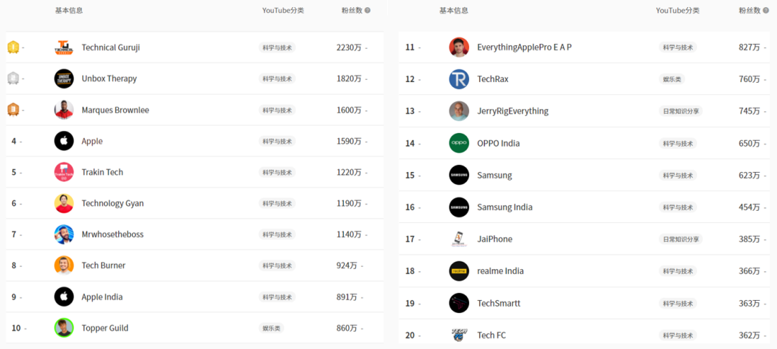Select the 2230万 subscriber count
Image resolution: width=777 pixels, height=349 pixels.
click(x=349, y=47)
